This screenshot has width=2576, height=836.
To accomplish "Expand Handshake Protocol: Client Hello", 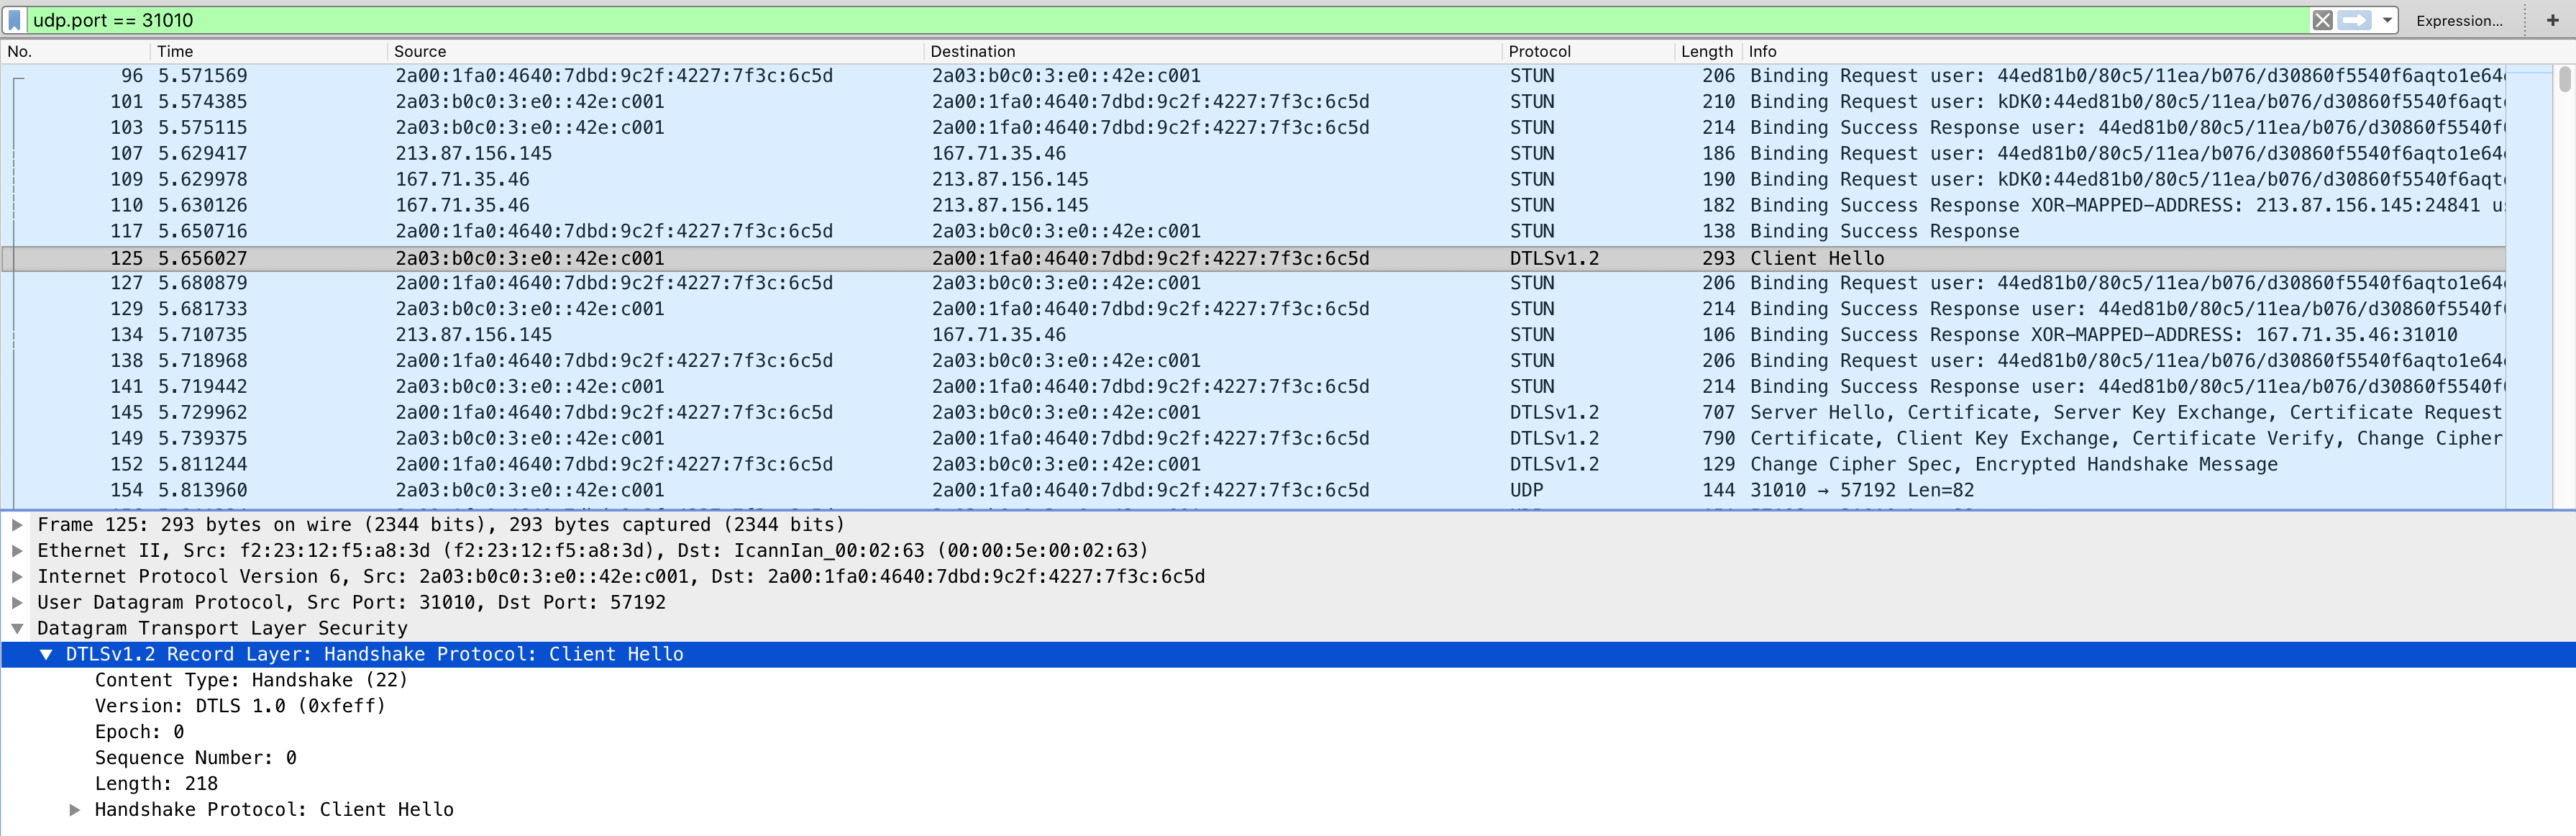I will point(75,810).
